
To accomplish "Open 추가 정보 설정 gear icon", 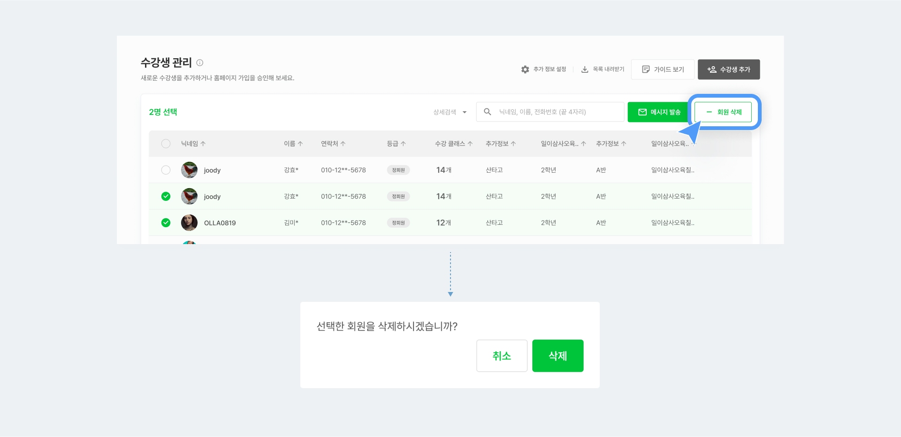I will pyautogui.click(x=525, y=69).
